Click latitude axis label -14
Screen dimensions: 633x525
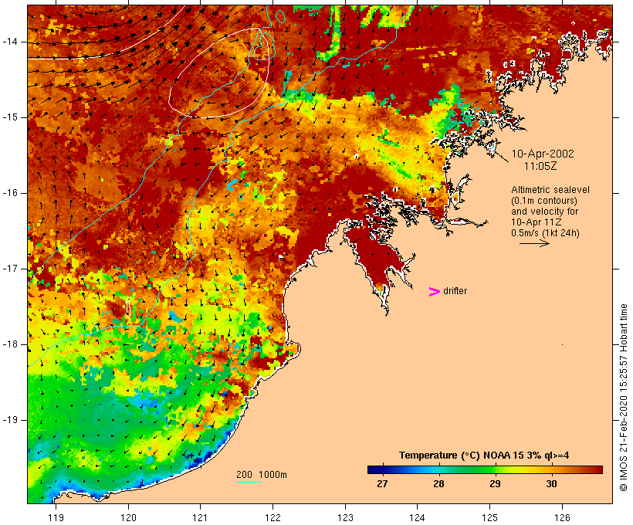(10, 42)
